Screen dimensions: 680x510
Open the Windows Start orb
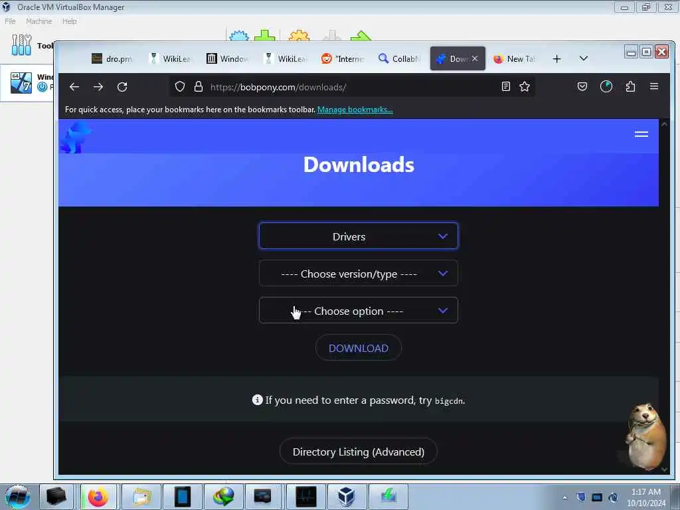17,497
